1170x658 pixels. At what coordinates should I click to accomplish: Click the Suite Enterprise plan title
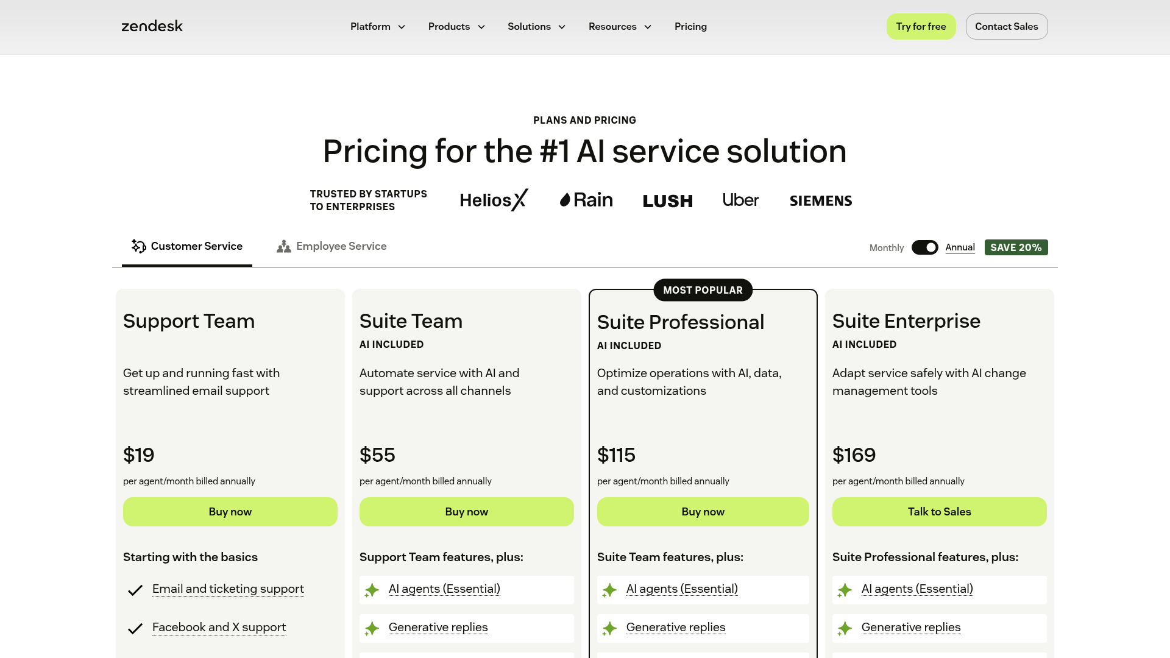[906, 321]
